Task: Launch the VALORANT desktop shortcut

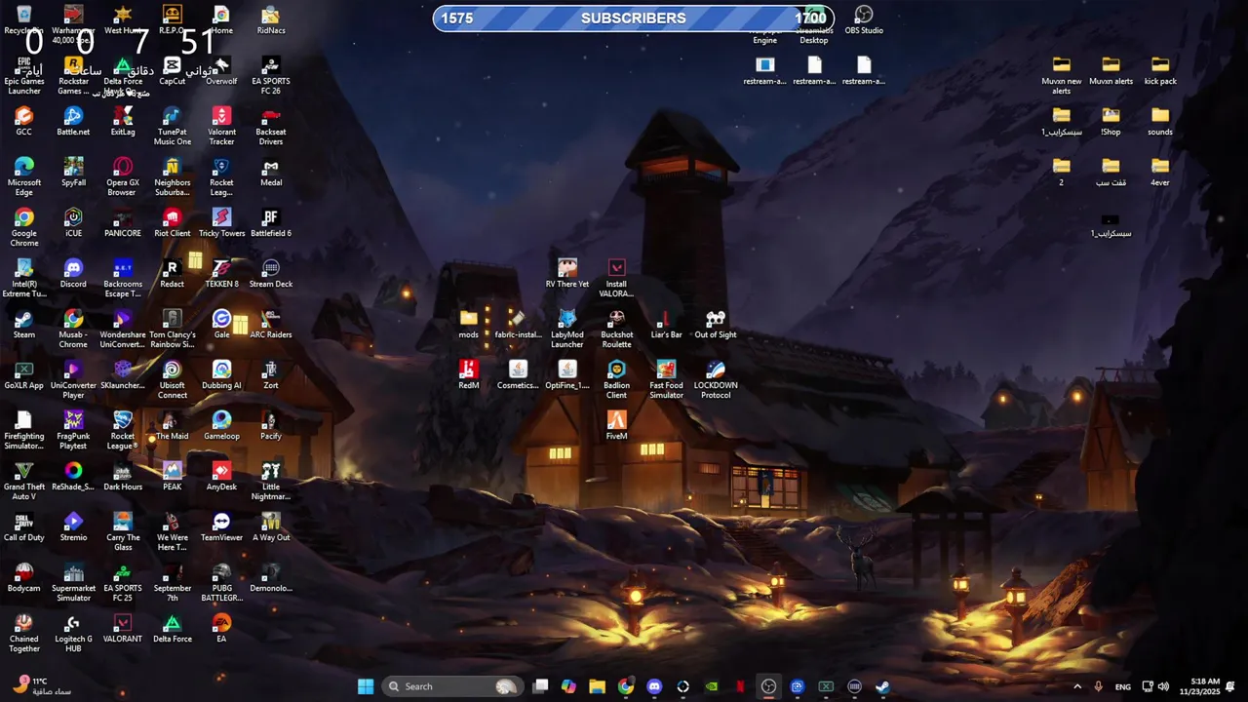Action: 123,627
